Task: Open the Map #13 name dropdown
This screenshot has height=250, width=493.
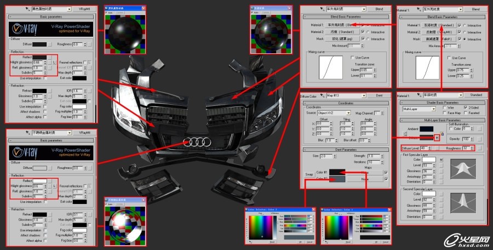Action: coord(364,95)
